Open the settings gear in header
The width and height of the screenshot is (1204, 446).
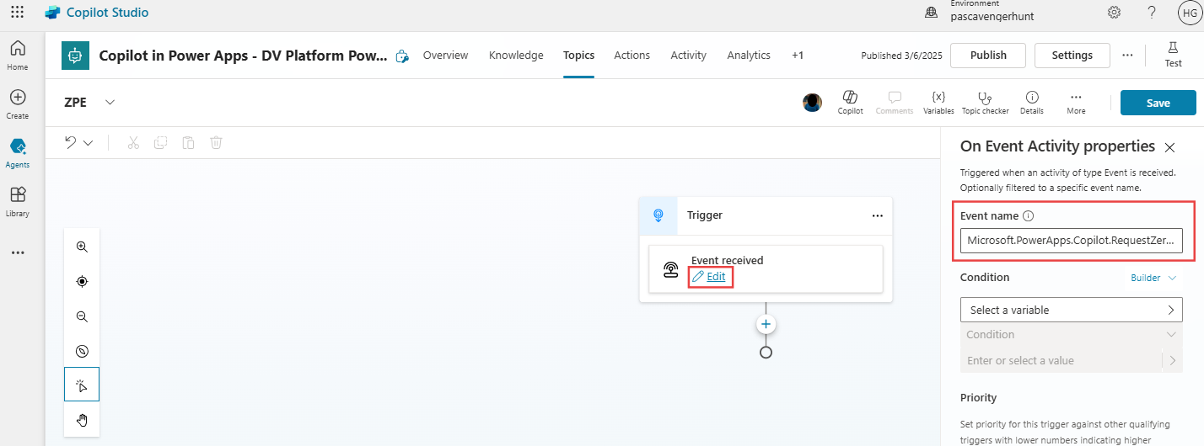point(1114,12)
